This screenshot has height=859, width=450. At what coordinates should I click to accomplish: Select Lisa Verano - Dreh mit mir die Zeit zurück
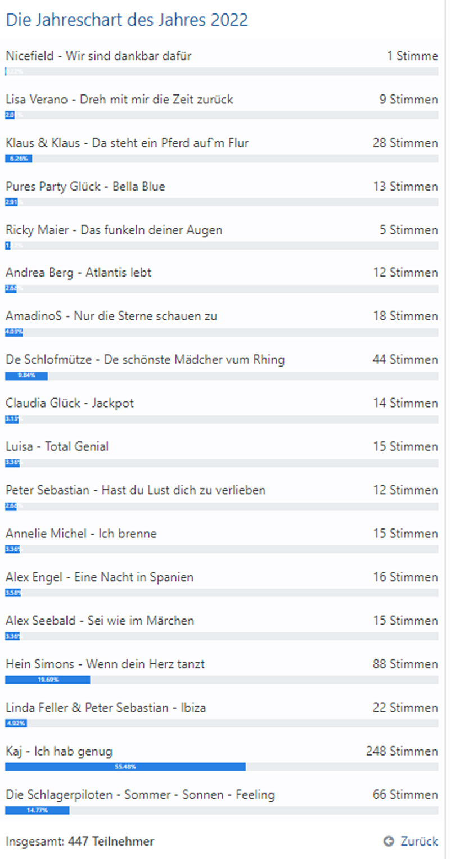pos(119,100)
